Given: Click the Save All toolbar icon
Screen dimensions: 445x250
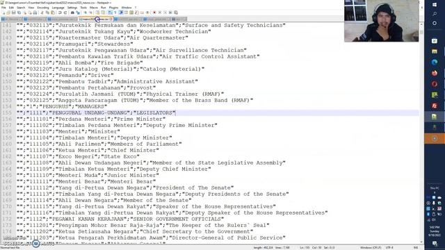Looking at the screenshot, I should pos(19,12).
